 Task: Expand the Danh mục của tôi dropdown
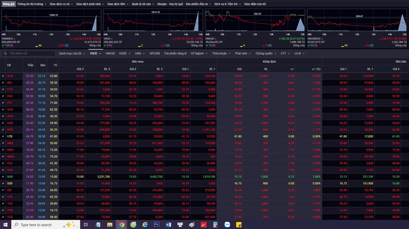click(72, 53)
